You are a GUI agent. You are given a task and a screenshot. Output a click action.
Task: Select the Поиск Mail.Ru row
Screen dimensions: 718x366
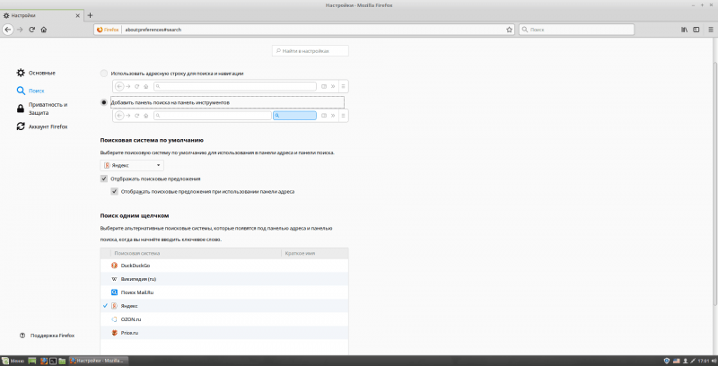[224, 292]
